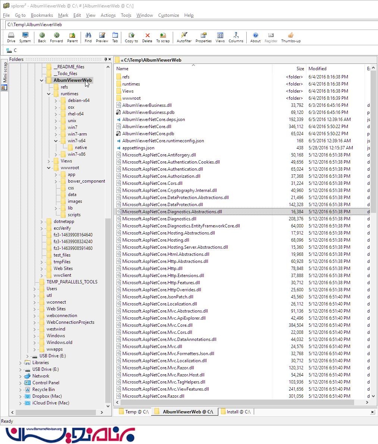Collapse the AlbumViewerWeb tree node
This screenshot has width=378, height=444.
click(41, 80)
